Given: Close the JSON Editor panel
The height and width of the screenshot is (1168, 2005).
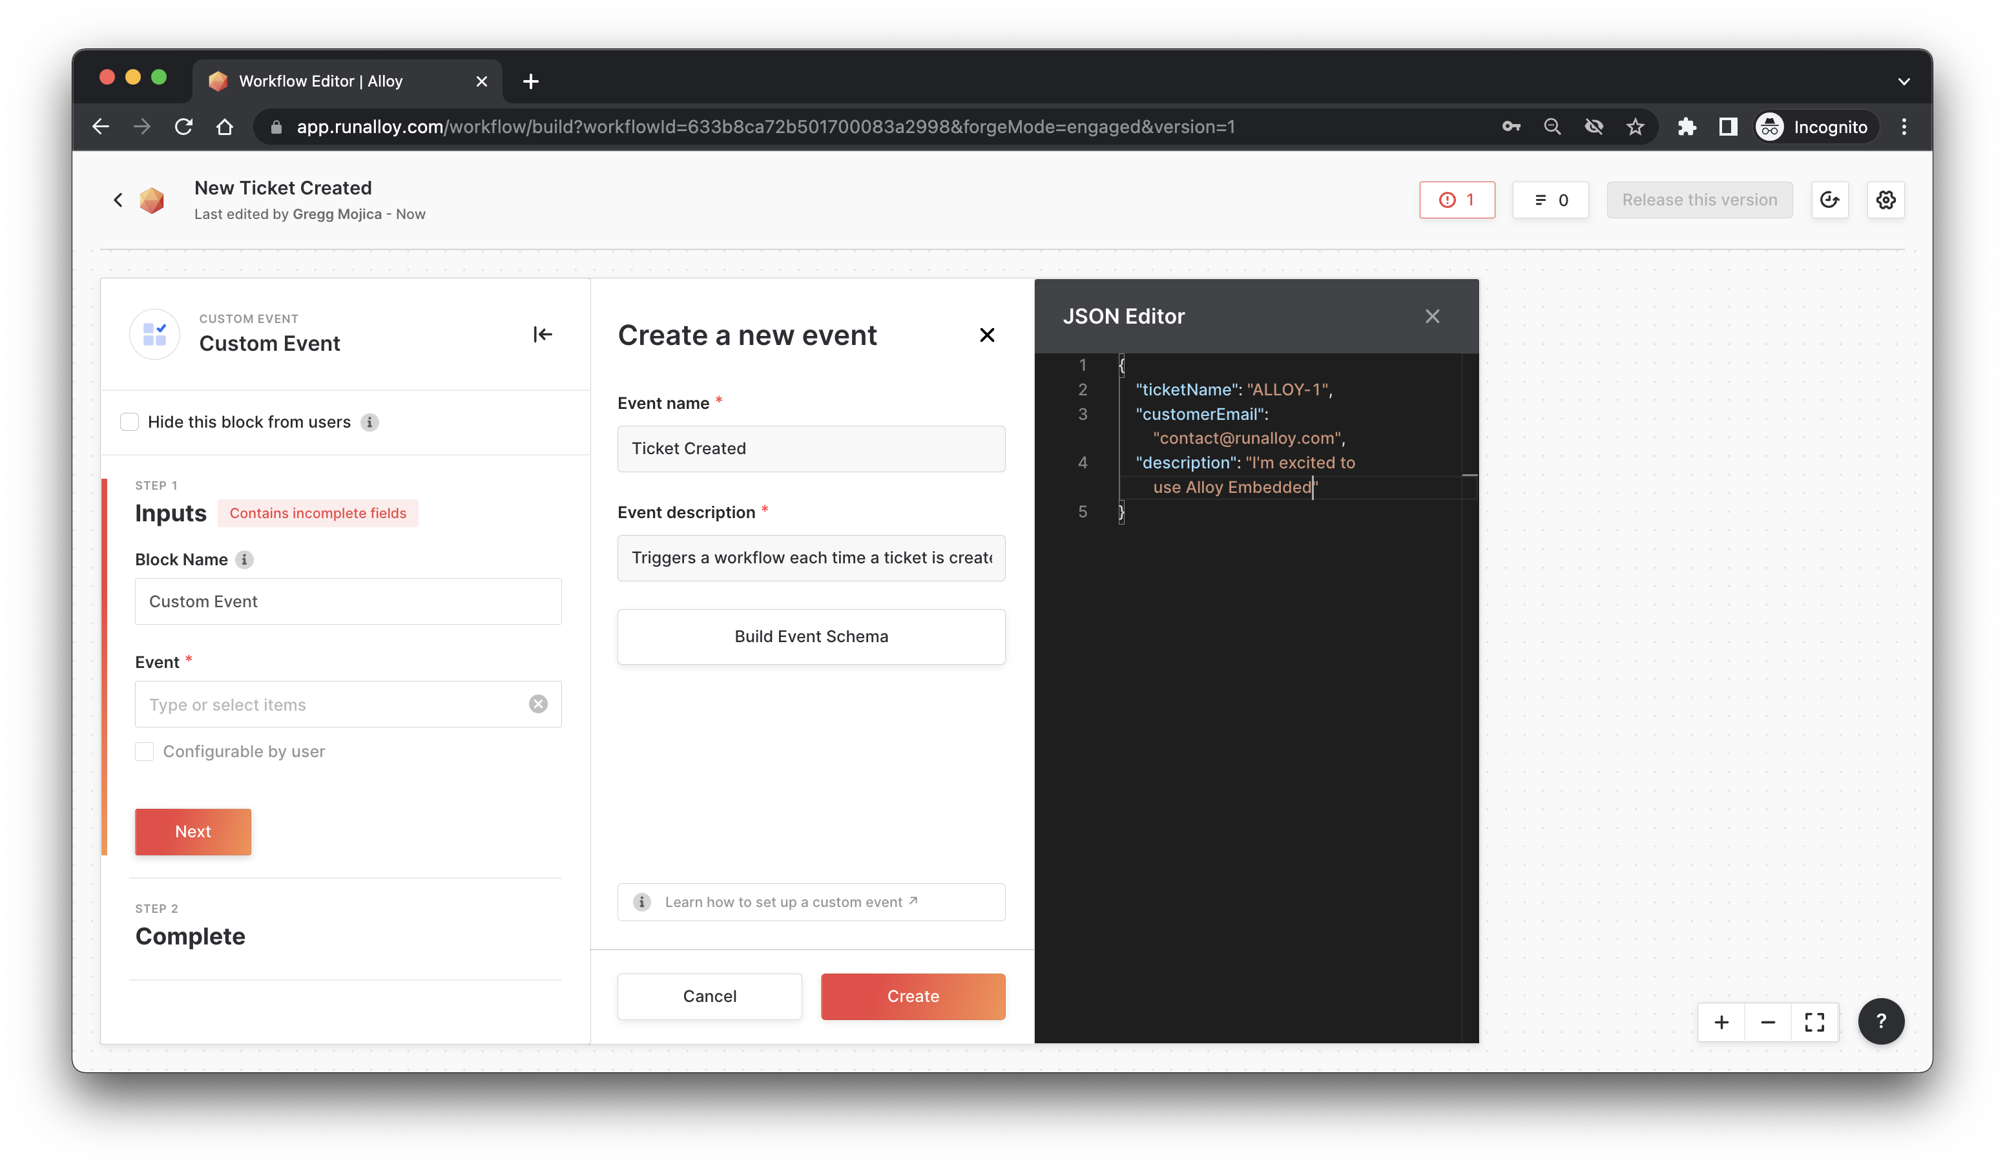Looking at the screenshot, I should click(x=1432, y=317).
